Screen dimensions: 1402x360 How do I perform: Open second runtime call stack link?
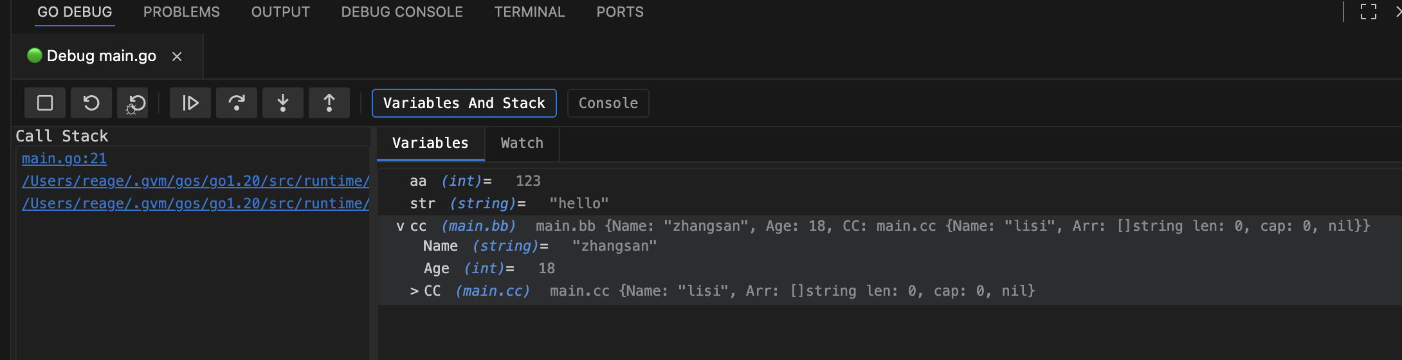196,204
